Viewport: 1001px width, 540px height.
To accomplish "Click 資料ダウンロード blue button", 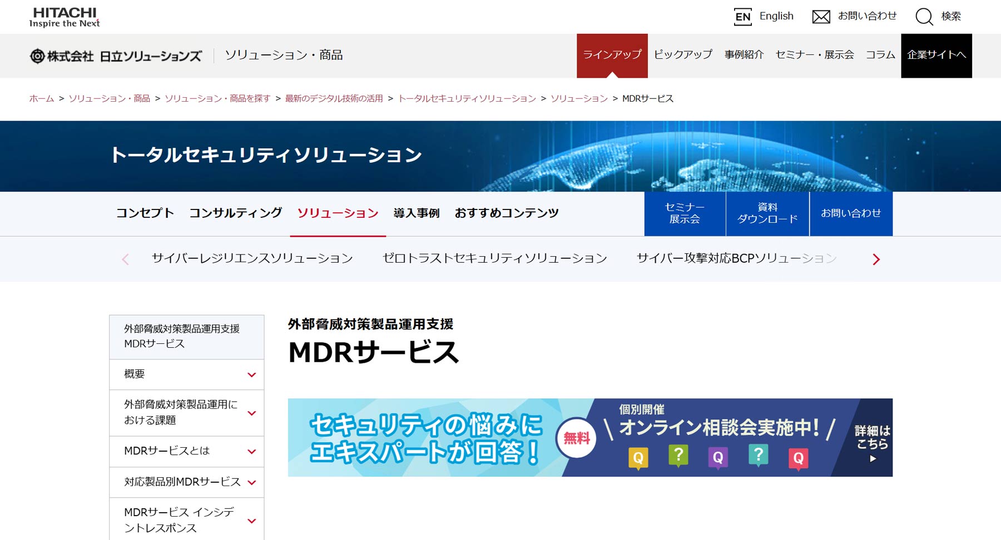I will pyautogui.click(x=767, y=214).
